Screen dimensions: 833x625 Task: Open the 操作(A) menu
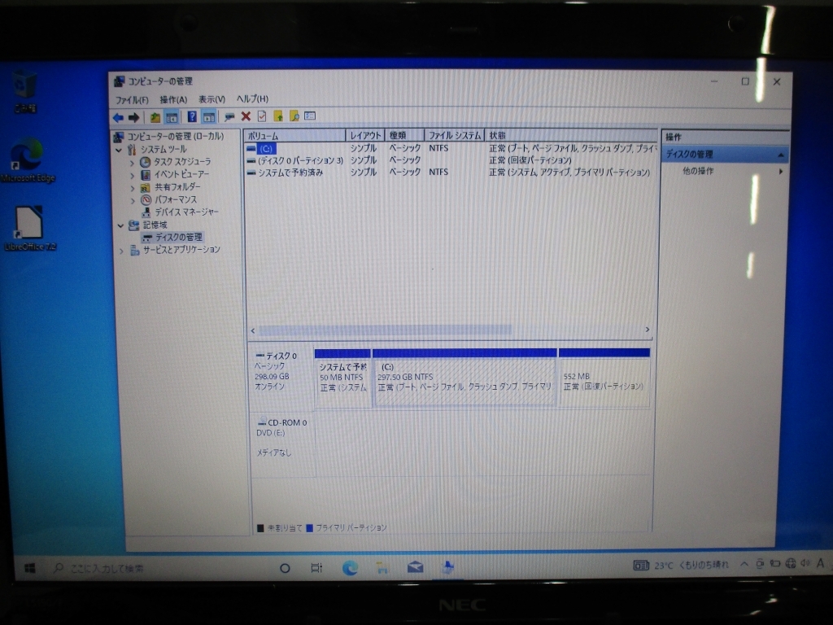pyautogui.click(x=173, y=99)
